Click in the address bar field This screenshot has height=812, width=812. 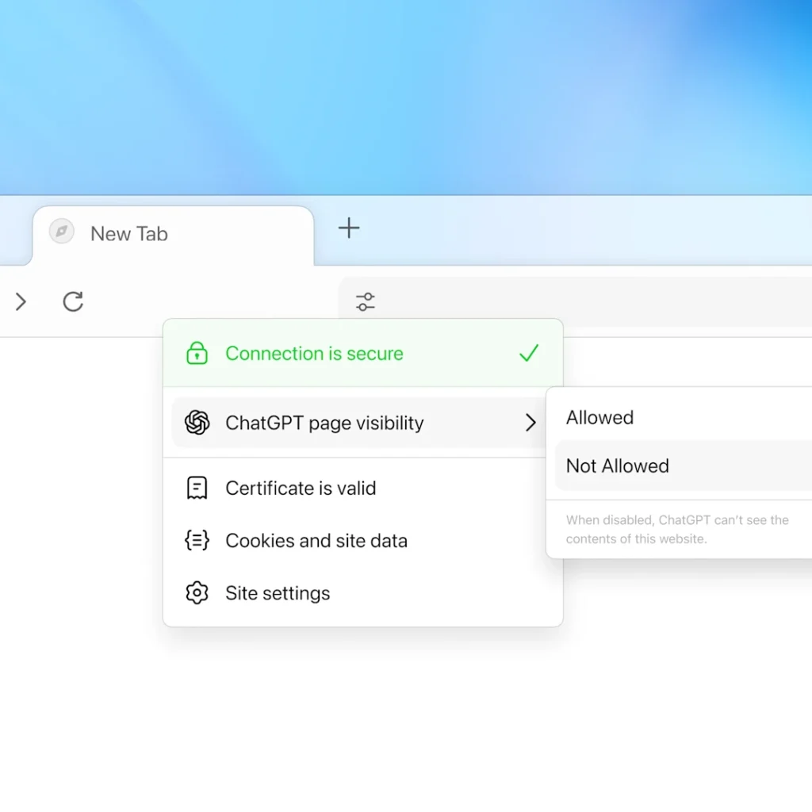tap(575, 301)
